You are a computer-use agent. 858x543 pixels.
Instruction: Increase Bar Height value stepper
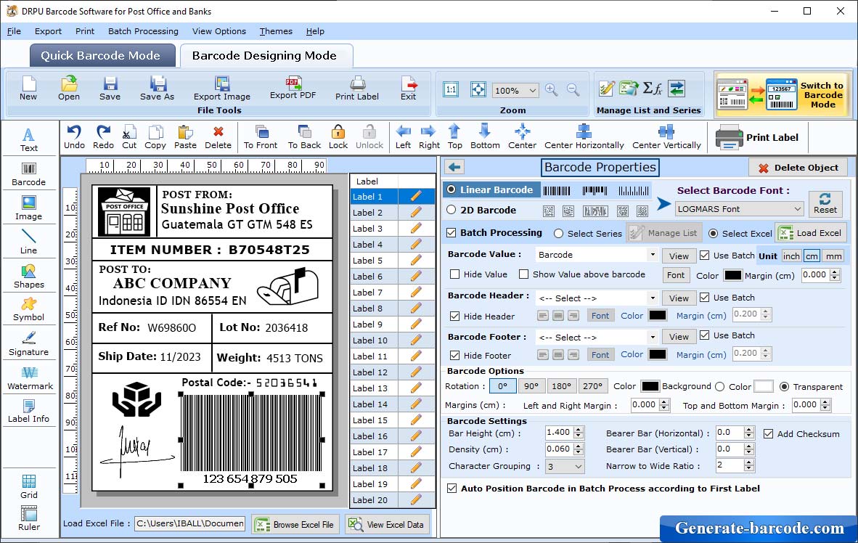pos(579,429)
